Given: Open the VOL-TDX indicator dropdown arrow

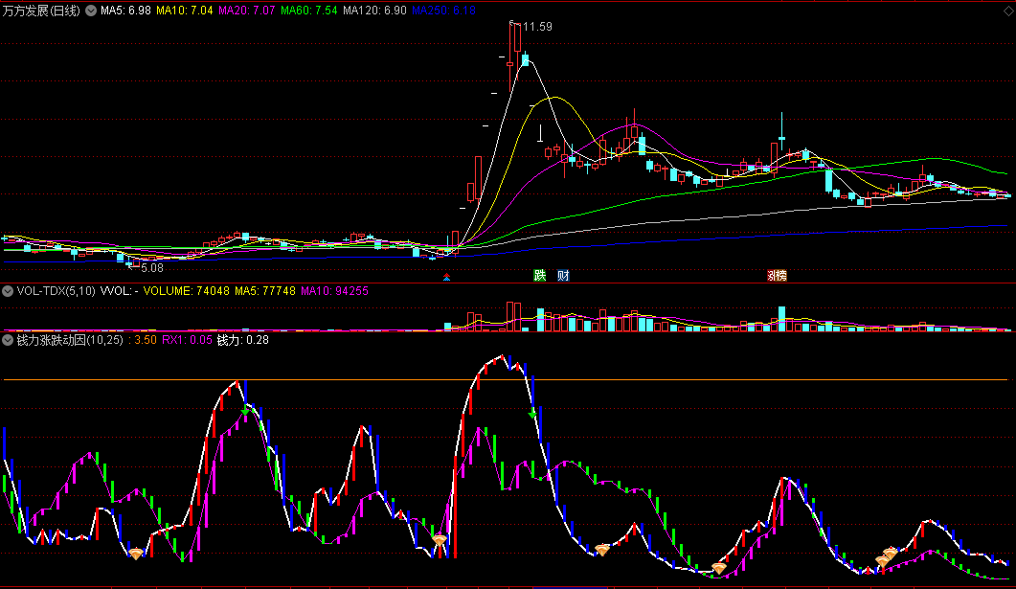Looking at the screenshot, I should click(x=8, y=291).
